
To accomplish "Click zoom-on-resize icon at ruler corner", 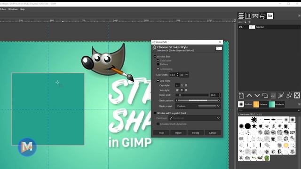I will [x=235, y=21].
